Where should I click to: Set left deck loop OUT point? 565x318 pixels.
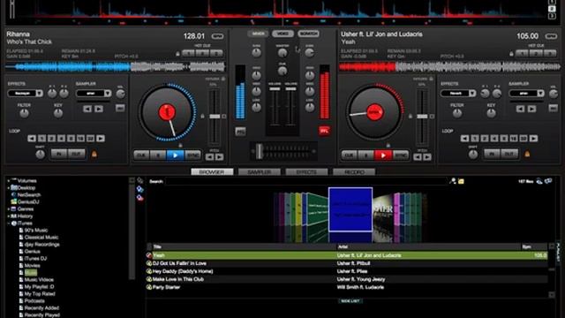pos(77,155)
